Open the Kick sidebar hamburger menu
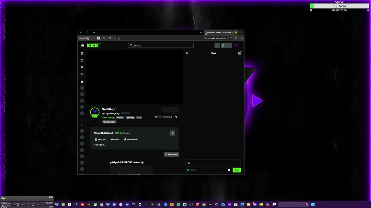The image size is (371, 208). pos(83,45)
